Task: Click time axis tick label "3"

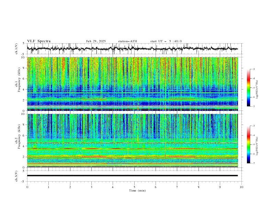Action: tap(91, 187)
